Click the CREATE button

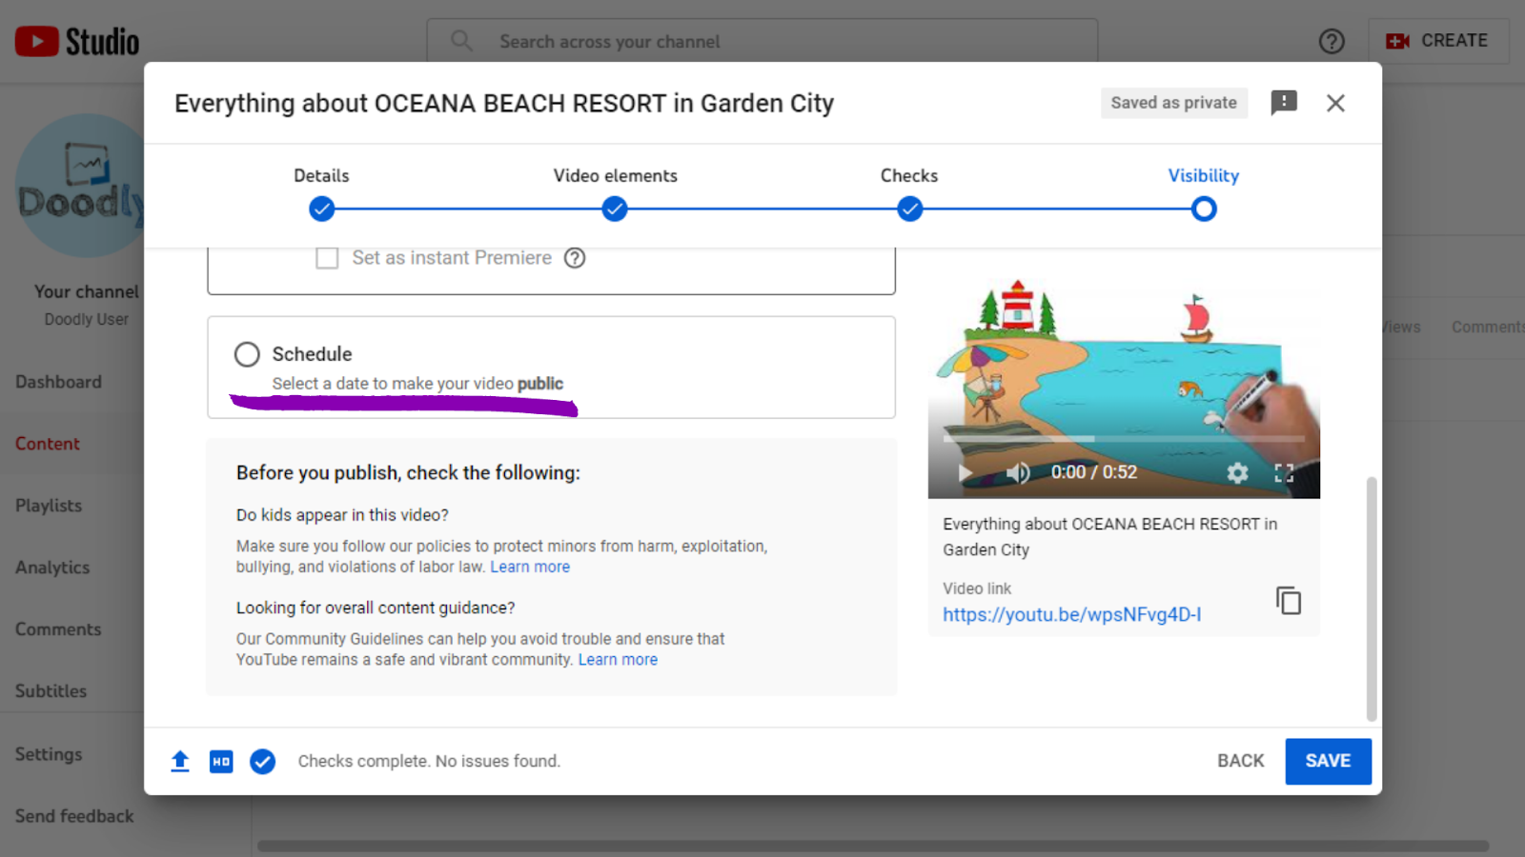1438,41
